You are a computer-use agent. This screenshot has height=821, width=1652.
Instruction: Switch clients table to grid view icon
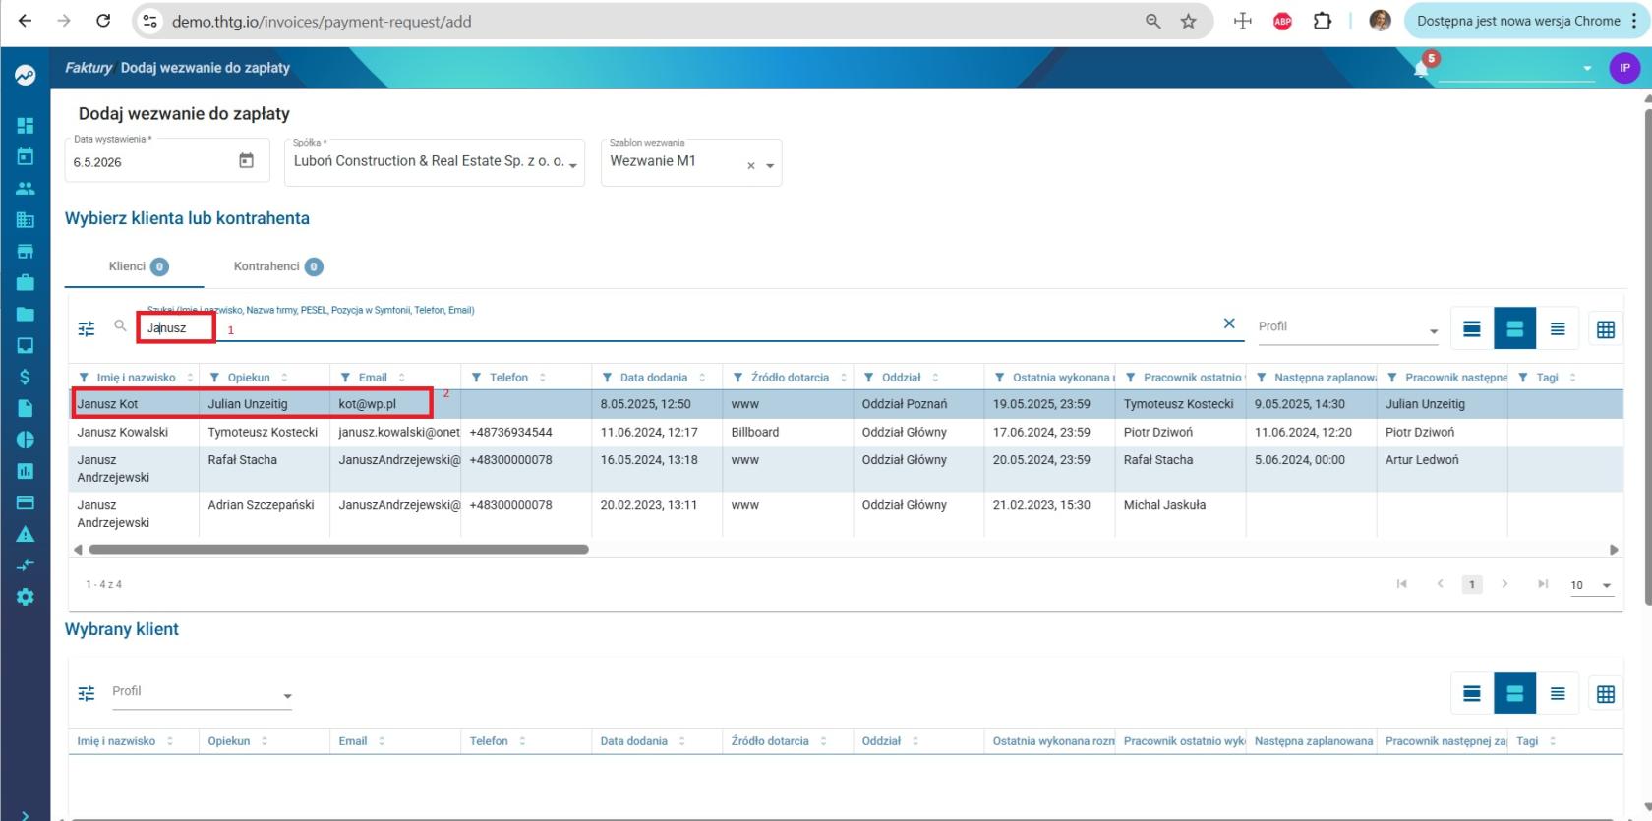pos(1606,329)
